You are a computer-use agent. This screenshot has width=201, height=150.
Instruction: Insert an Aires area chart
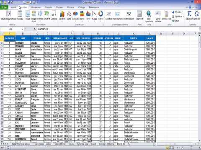click(88, 16)
